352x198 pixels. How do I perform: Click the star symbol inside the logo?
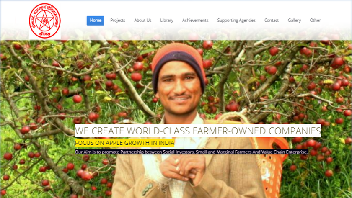coord(45,21)
